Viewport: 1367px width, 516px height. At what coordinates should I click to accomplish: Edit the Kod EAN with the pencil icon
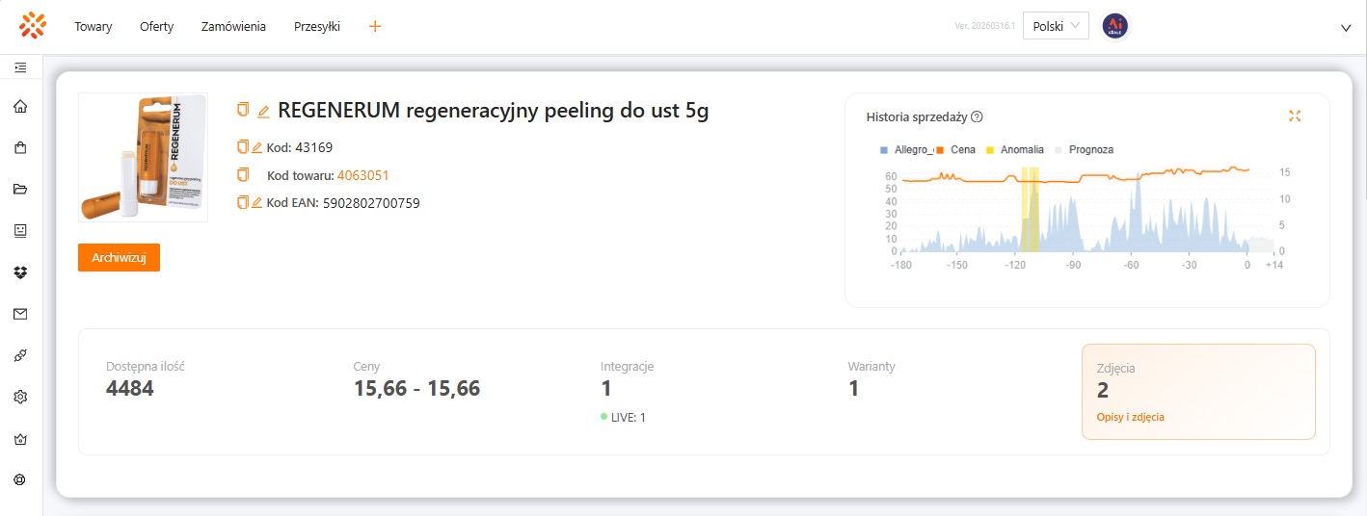tap(256, 202)
